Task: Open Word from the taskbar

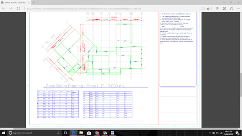Action: [112, 133]
